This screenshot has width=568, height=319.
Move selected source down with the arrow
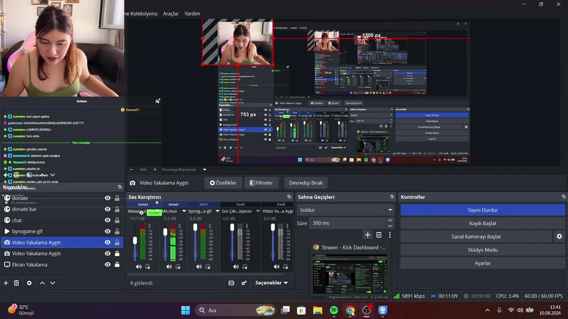pos(52,283)
